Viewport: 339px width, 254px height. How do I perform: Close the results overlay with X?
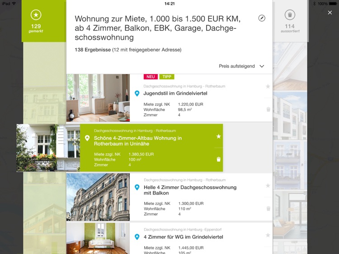(330, 13)
